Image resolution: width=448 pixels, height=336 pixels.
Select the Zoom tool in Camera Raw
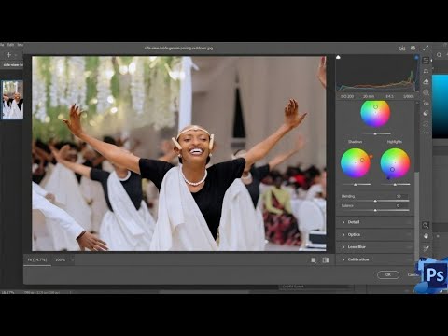pyautogui.click(x=426, y=225)
